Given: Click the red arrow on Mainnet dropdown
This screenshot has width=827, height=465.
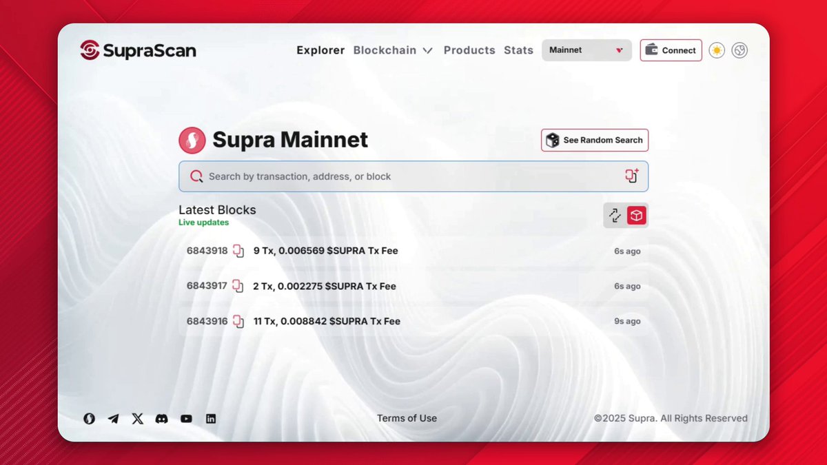Looking at the screenshot, I should pyautogui.click(x=619, y=50).
